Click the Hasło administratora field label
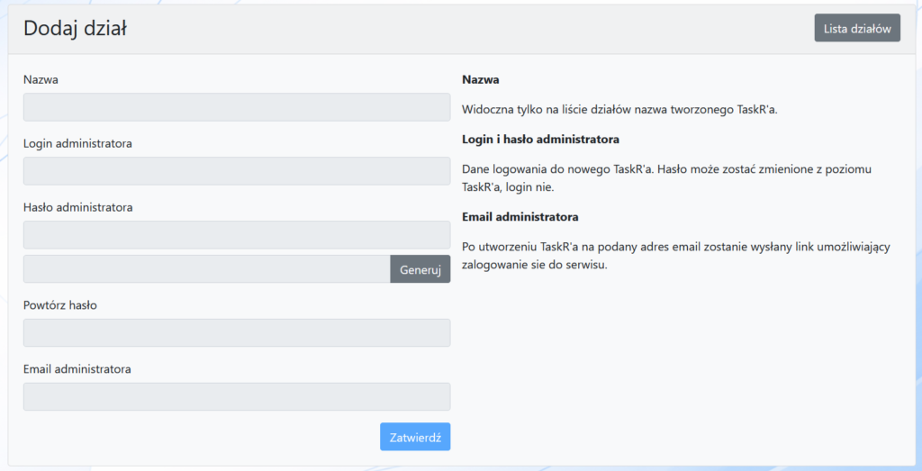The image size is (922, 471). pos(78,207)
